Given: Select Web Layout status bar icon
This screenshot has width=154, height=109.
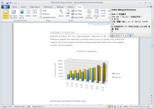Looking at the screenshot, I should coord(115,106).
